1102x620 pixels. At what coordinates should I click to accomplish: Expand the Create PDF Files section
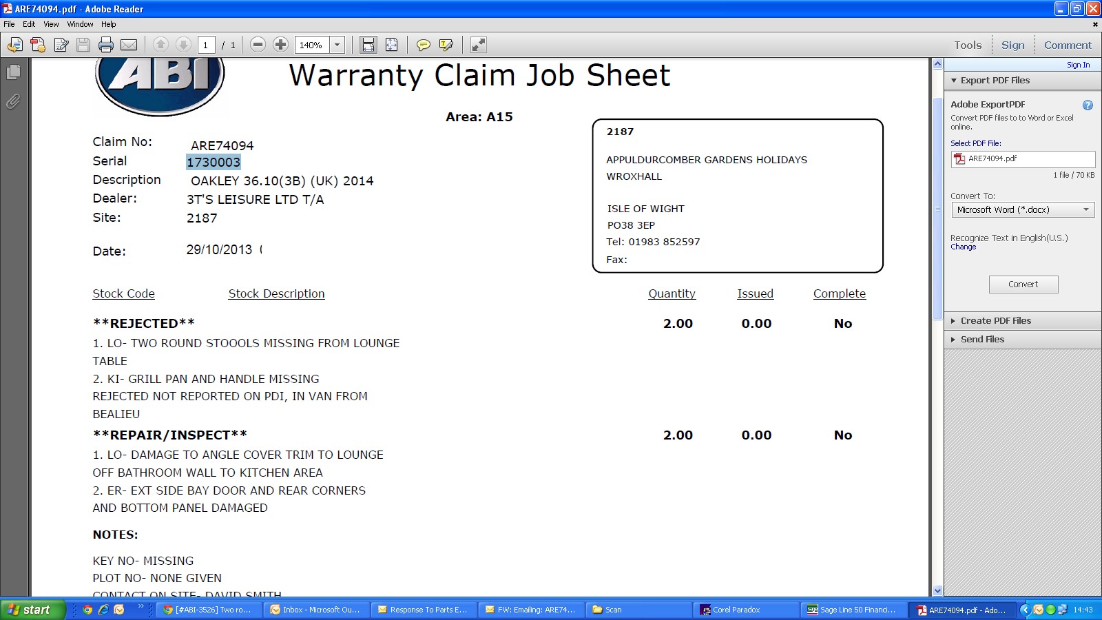[995, 321]
